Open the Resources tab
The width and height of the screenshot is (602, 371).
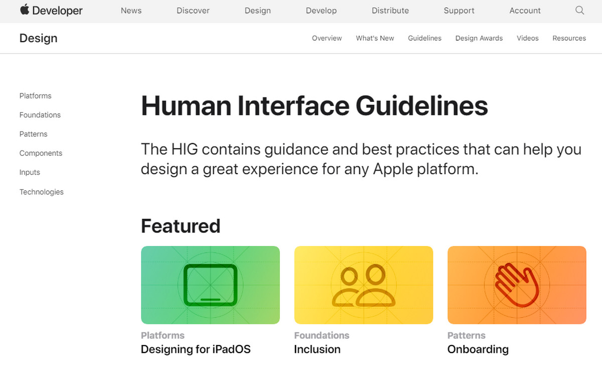tap(569, 38)
